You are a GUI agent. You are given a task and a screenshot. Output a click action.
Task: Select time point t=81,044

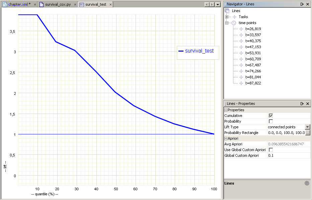(x=253, y=77)
